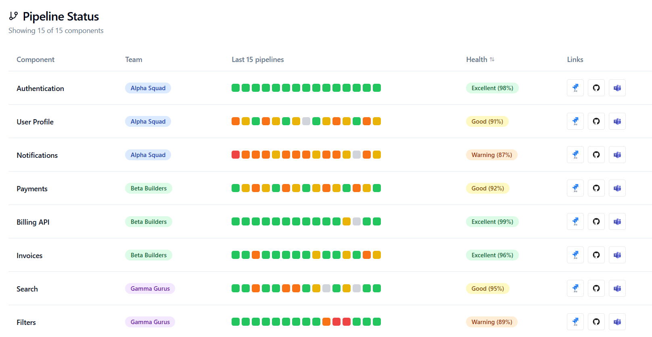
Task: Select the Authentication component name
Action: [40, 88]
